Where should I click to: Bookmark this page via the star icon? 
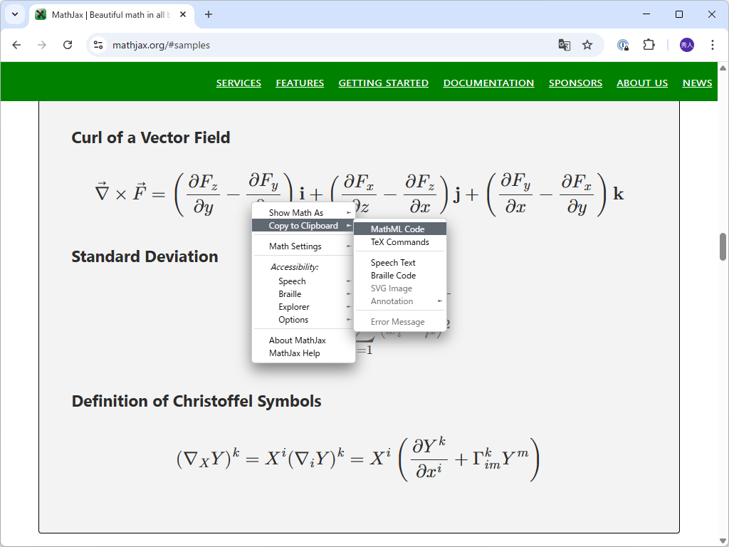pos(587,44)
